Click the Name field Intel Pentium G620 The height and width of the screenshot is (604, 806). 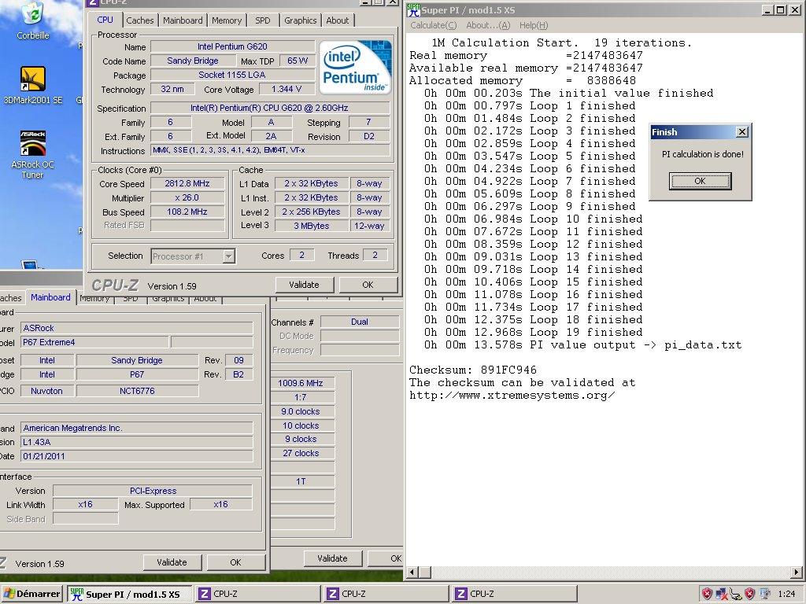pos(232,46)
